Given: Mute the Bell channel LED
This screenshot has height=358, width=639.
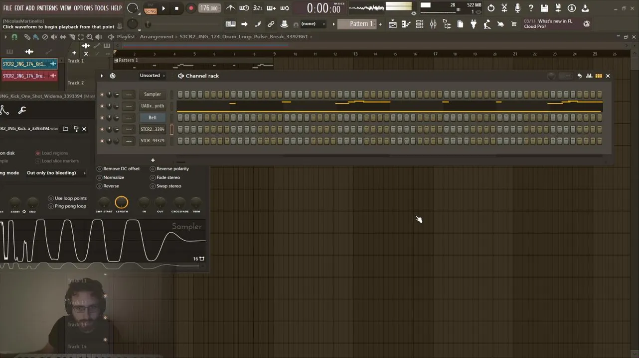Looking at the screenshot, I should tap(102, 118).
